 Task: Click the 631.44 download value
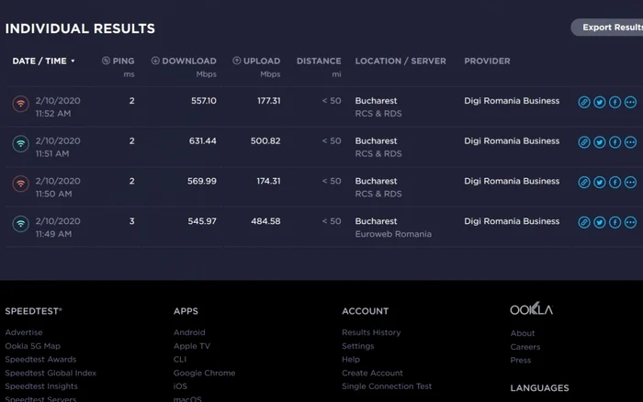coord(203,141)
